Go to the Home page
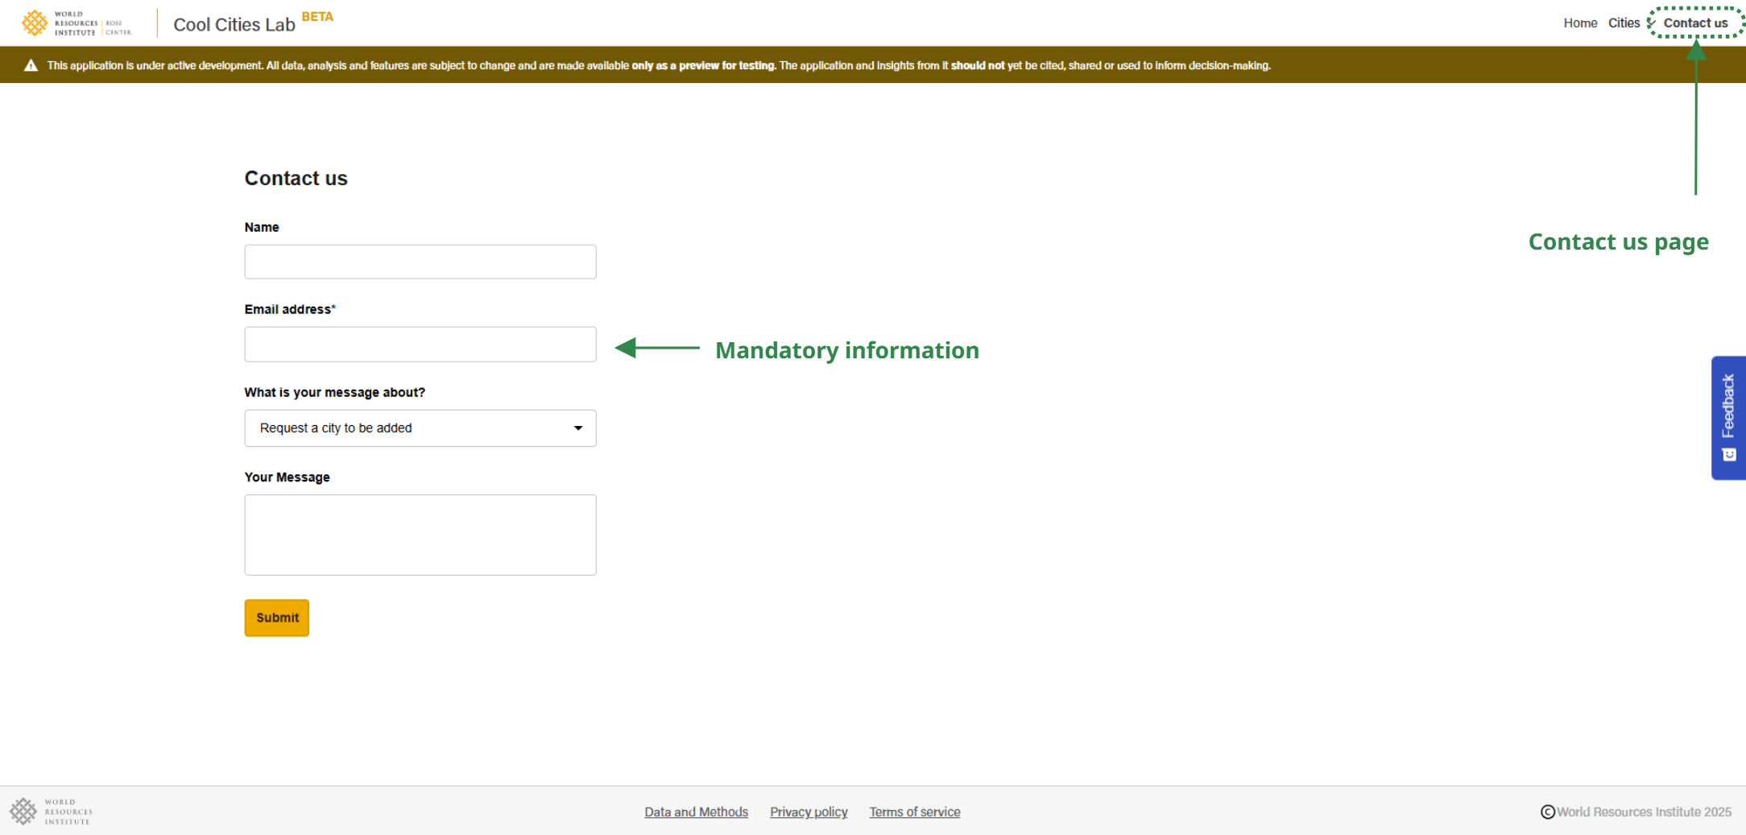 coord(1579,23)
